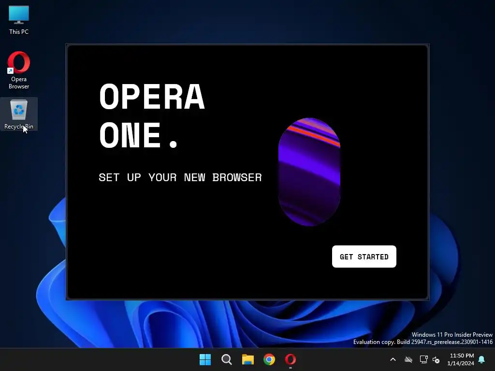Image resolution: width=495 pixels, height=371 pixels.
Task: Open File Explorer from the taskbar
Action: [x=248, y=359]
